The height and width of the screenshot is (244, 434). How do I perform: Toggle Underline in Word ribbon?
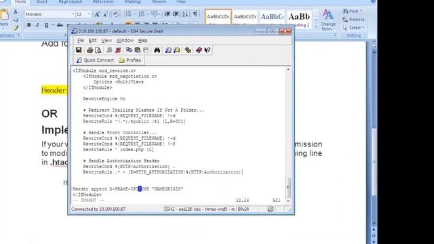pos(46,25)
